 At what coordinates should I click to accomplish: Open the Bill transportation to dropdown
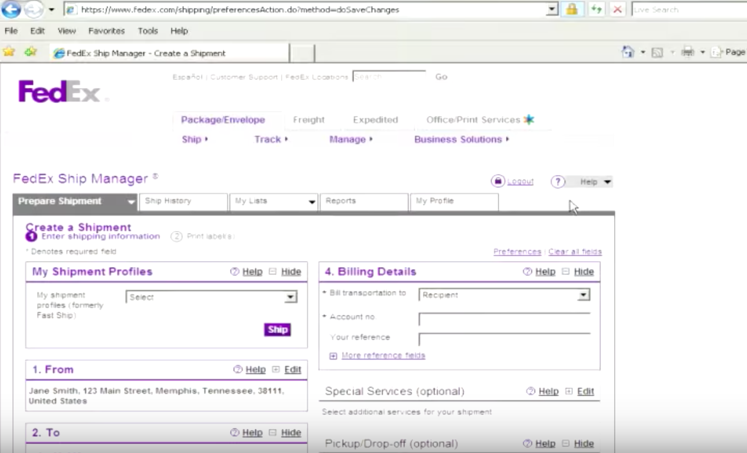point(583,294)
